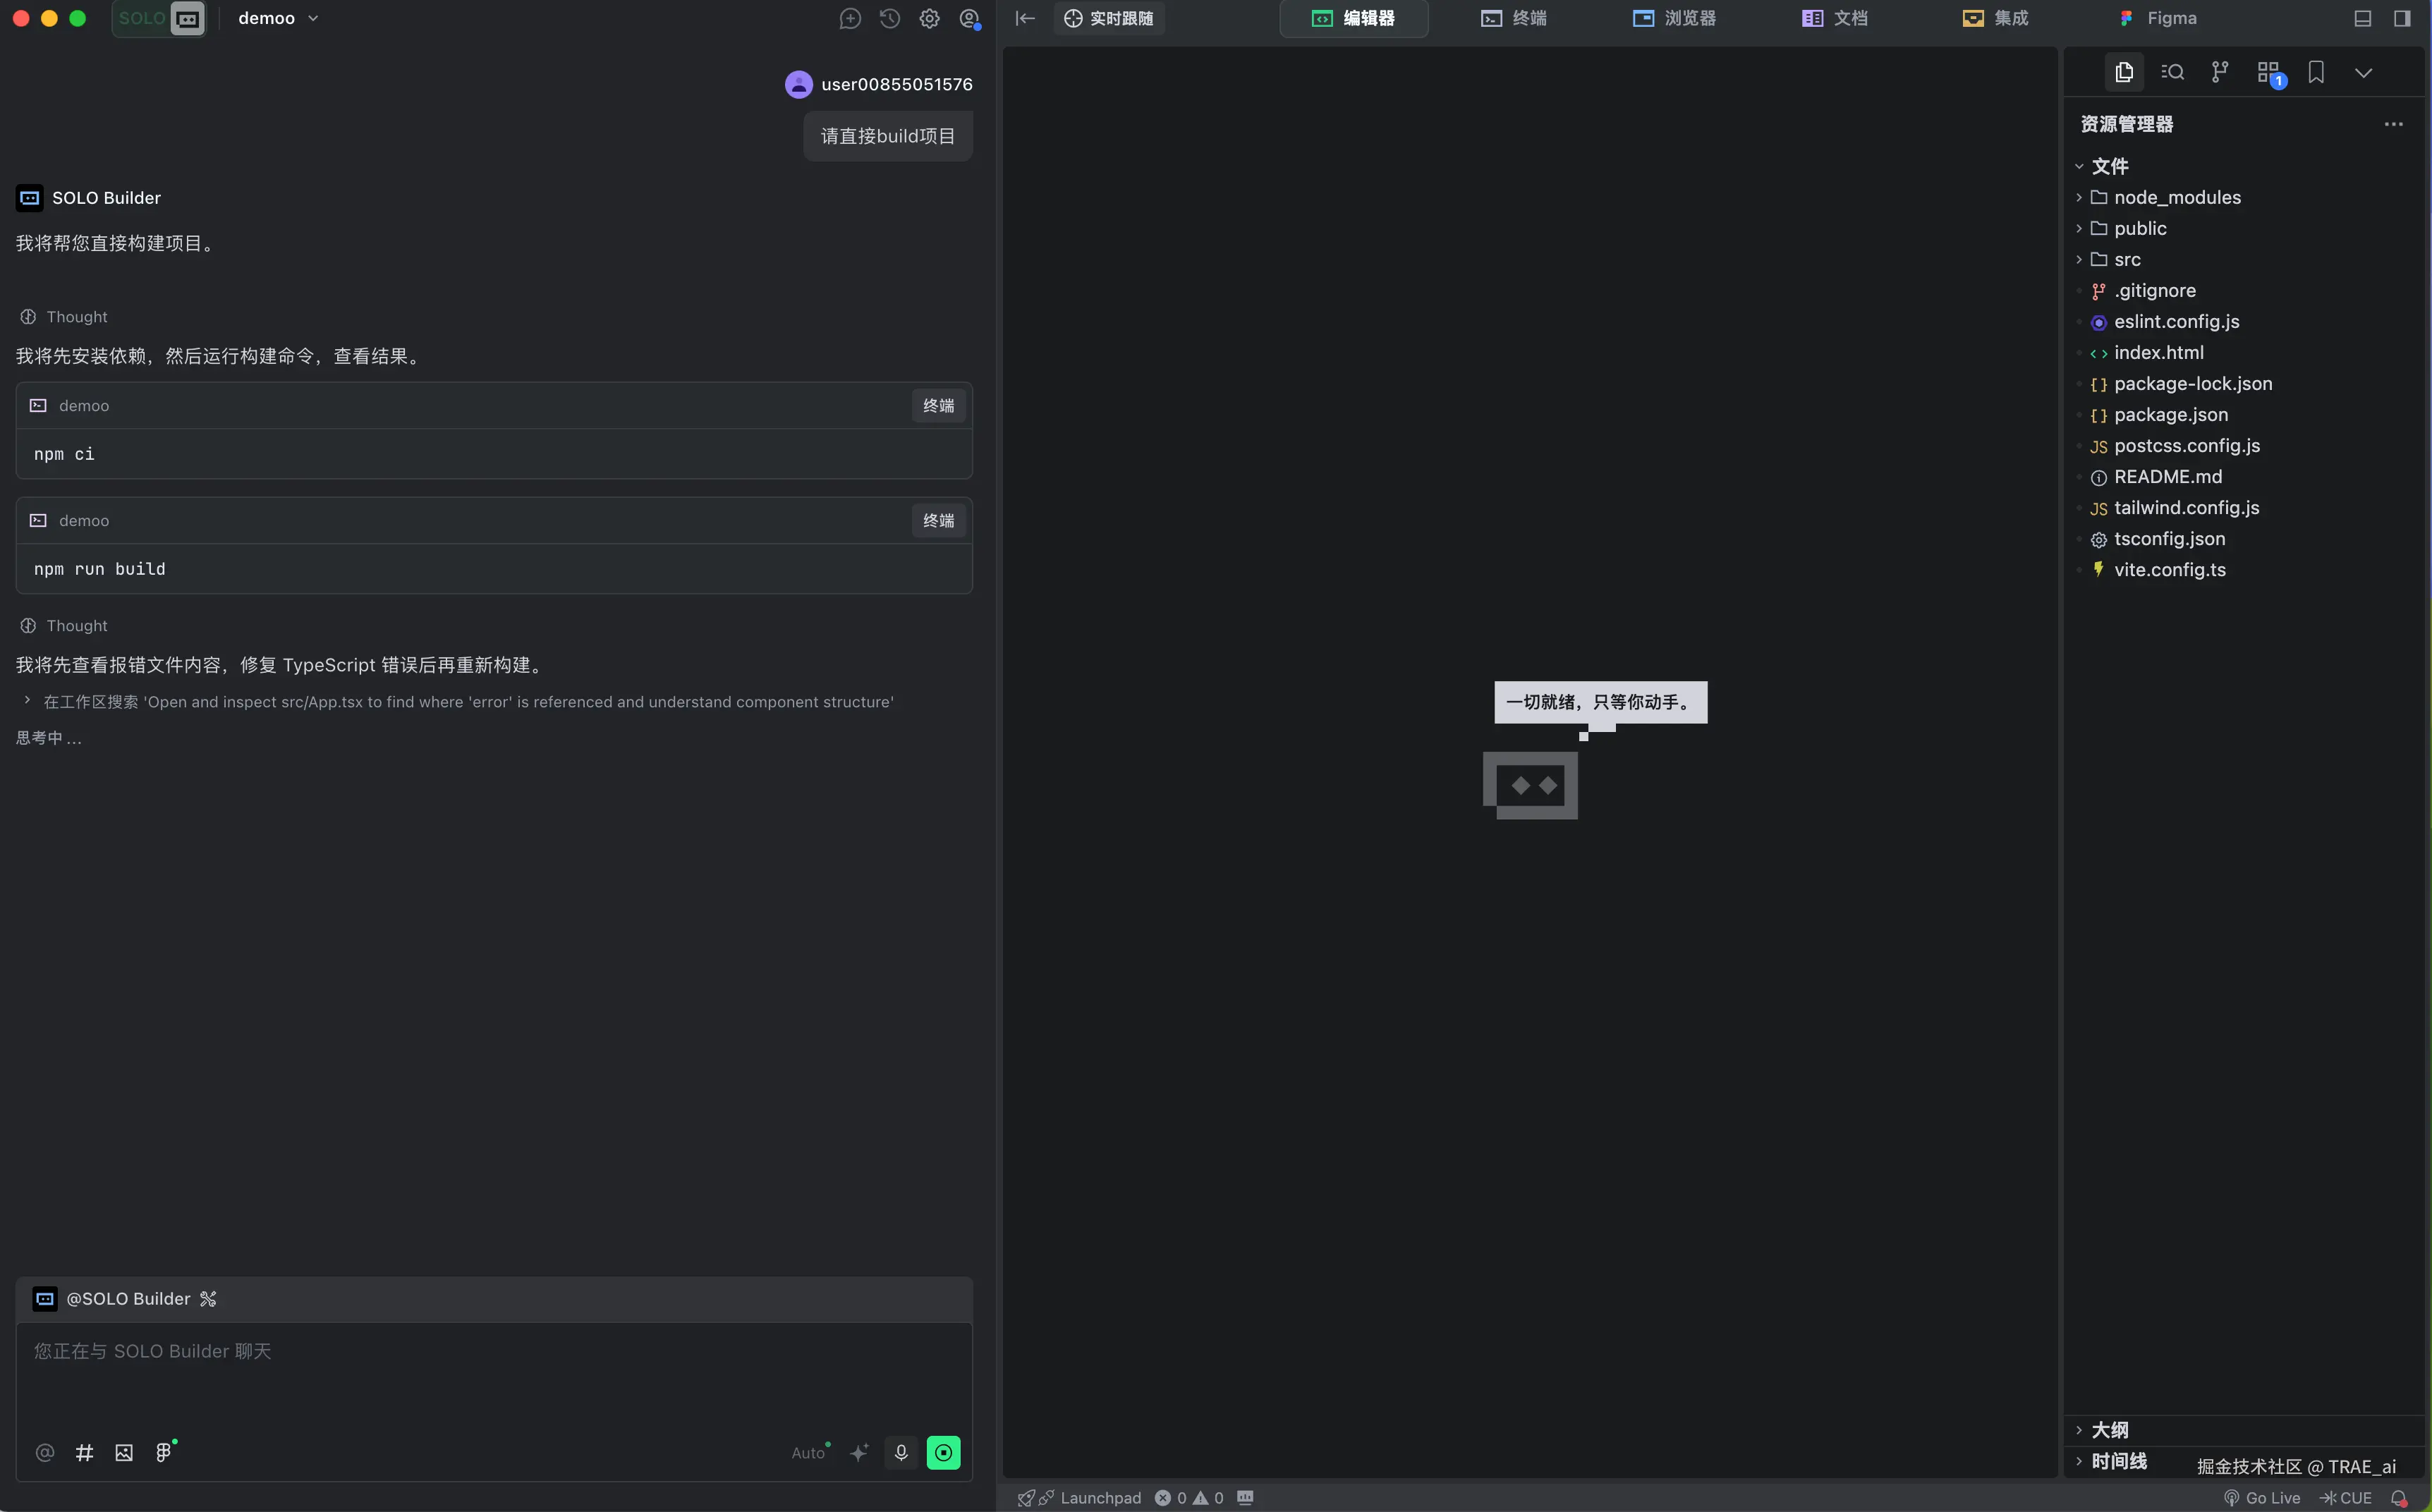Open the source control branch icon
Viewport: 2432px width, 1512px height.
pos(2220,72)
